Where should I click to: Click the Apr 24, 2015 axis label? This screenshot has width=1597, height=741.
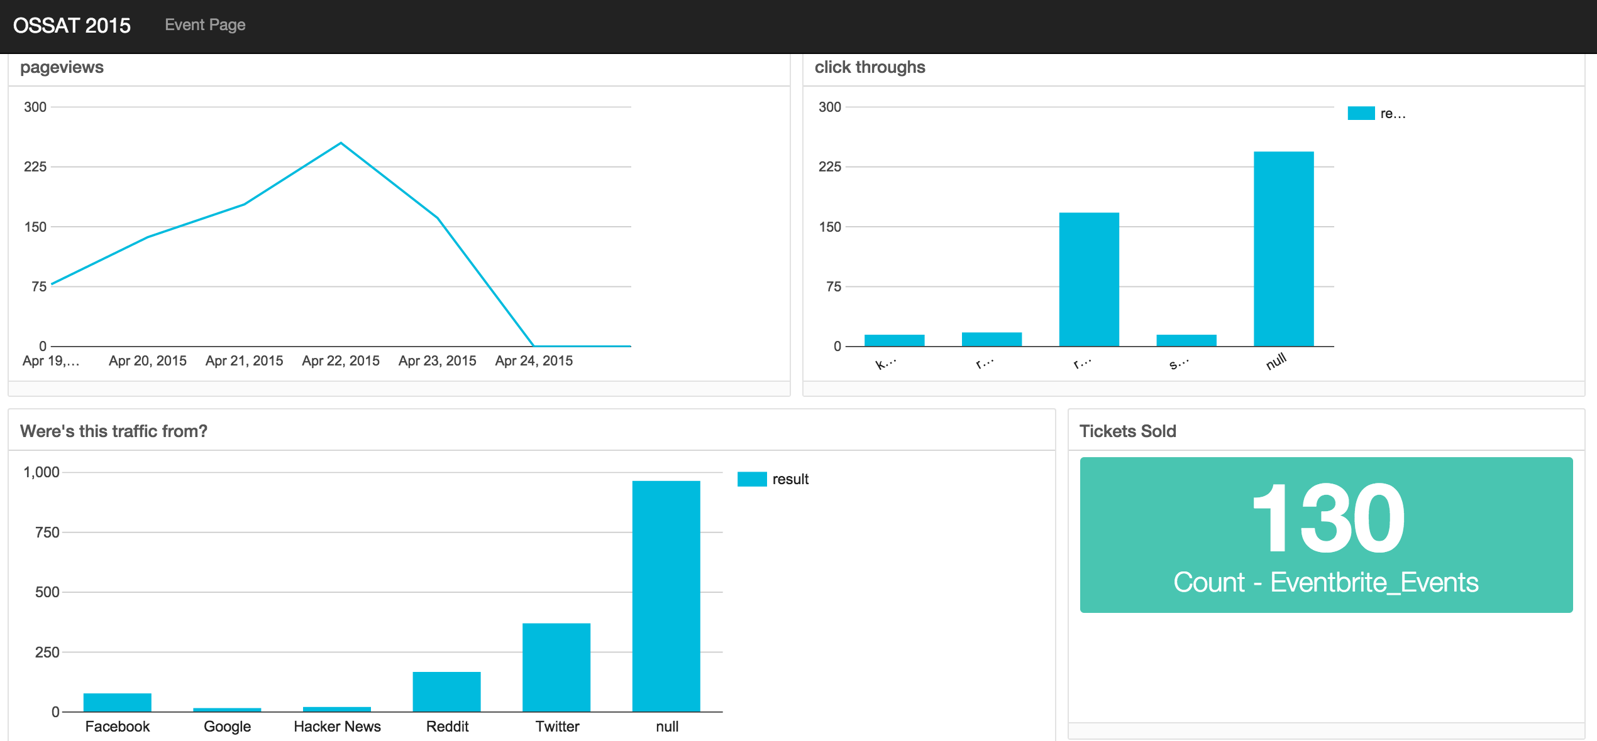[x=534, y=361]
